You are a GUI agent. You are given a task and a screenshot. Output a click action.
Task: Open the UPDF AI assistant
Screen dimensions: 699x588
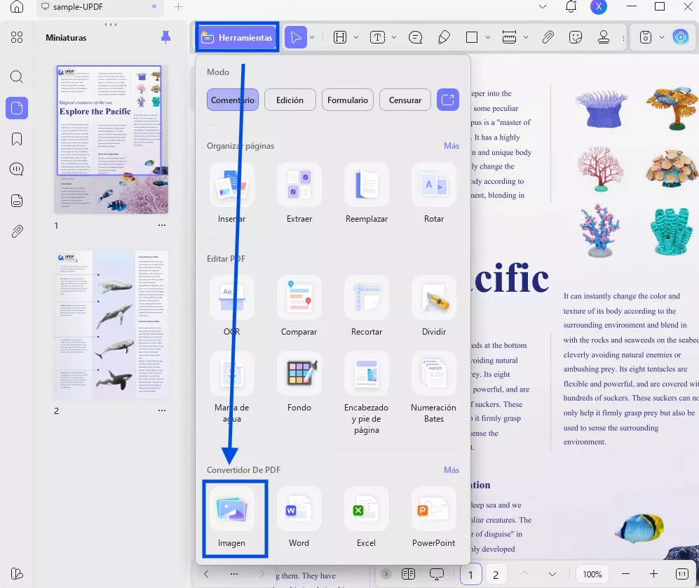click(681, 37)
